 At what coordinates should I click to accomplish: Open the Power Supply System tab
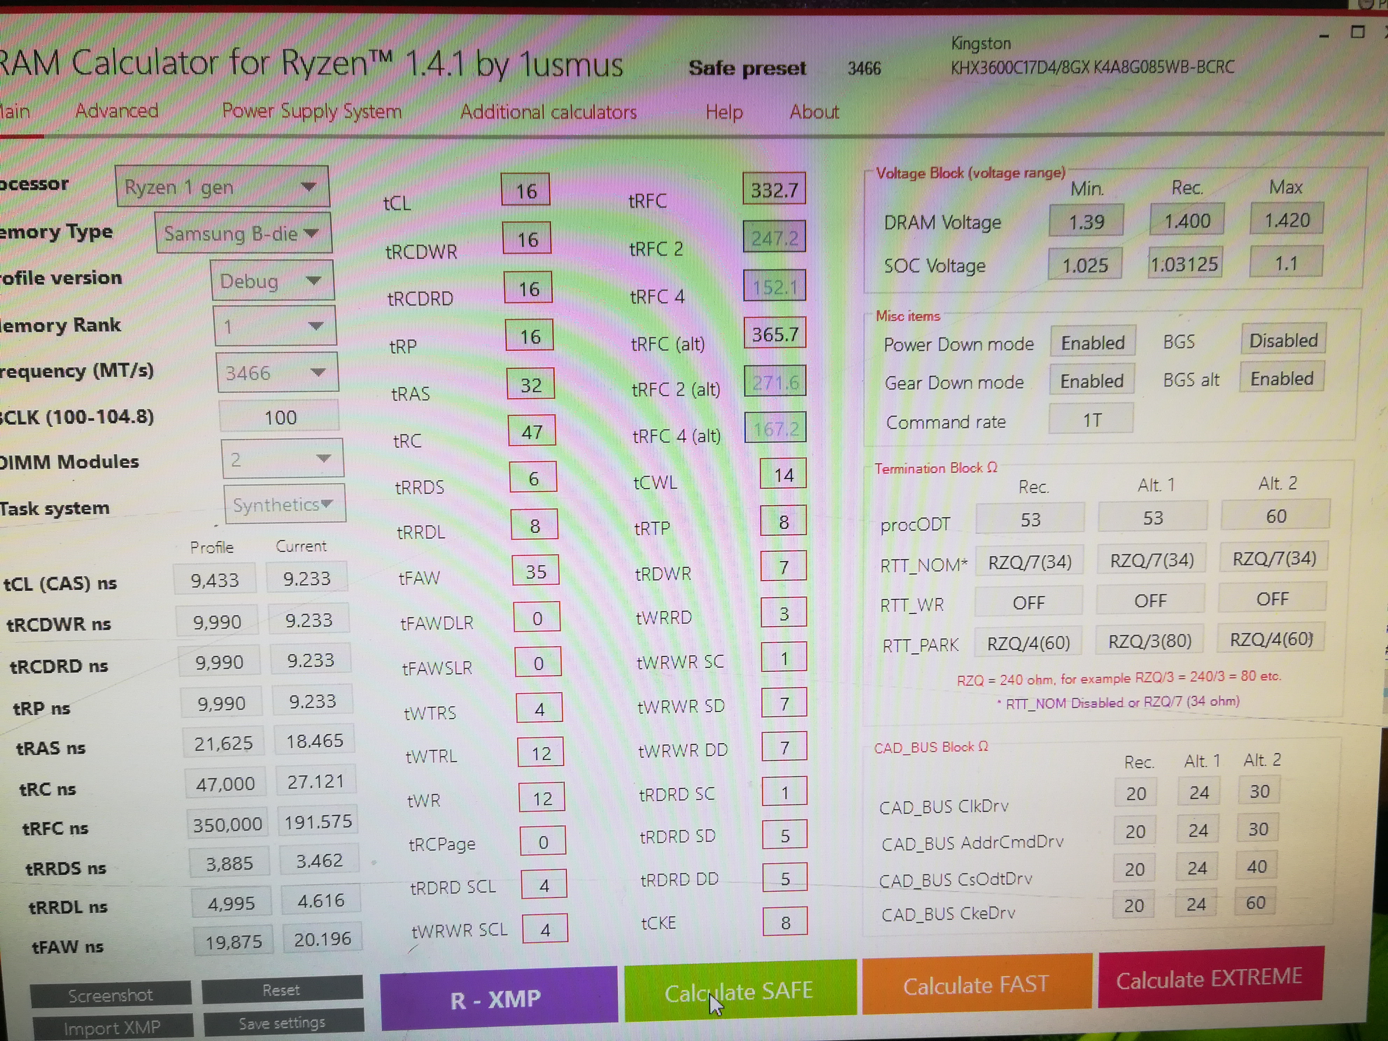311,111
